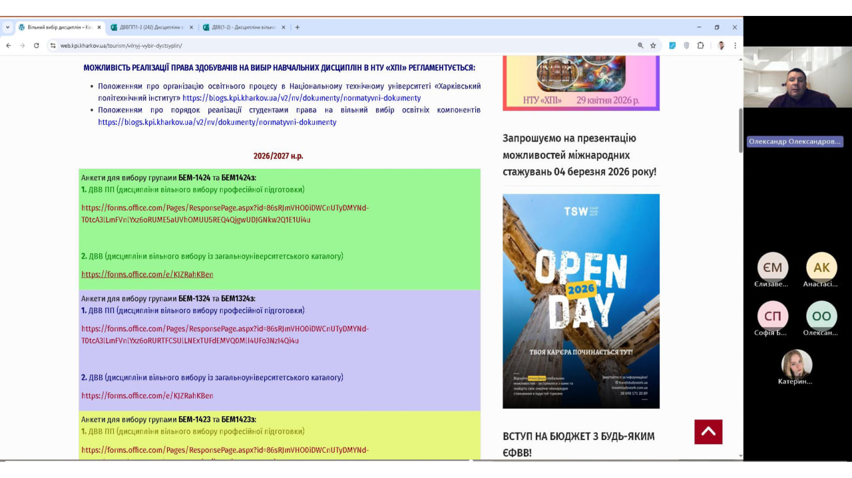Open the zoom magnifier in address bar
Viewport: 852px width, 478px height.
[640, 45]
